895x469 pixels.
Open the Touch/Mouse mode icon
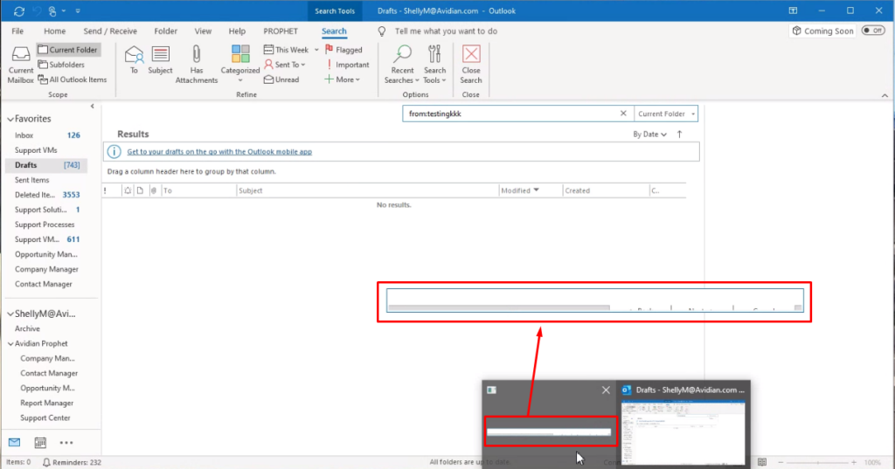[52, 10]
